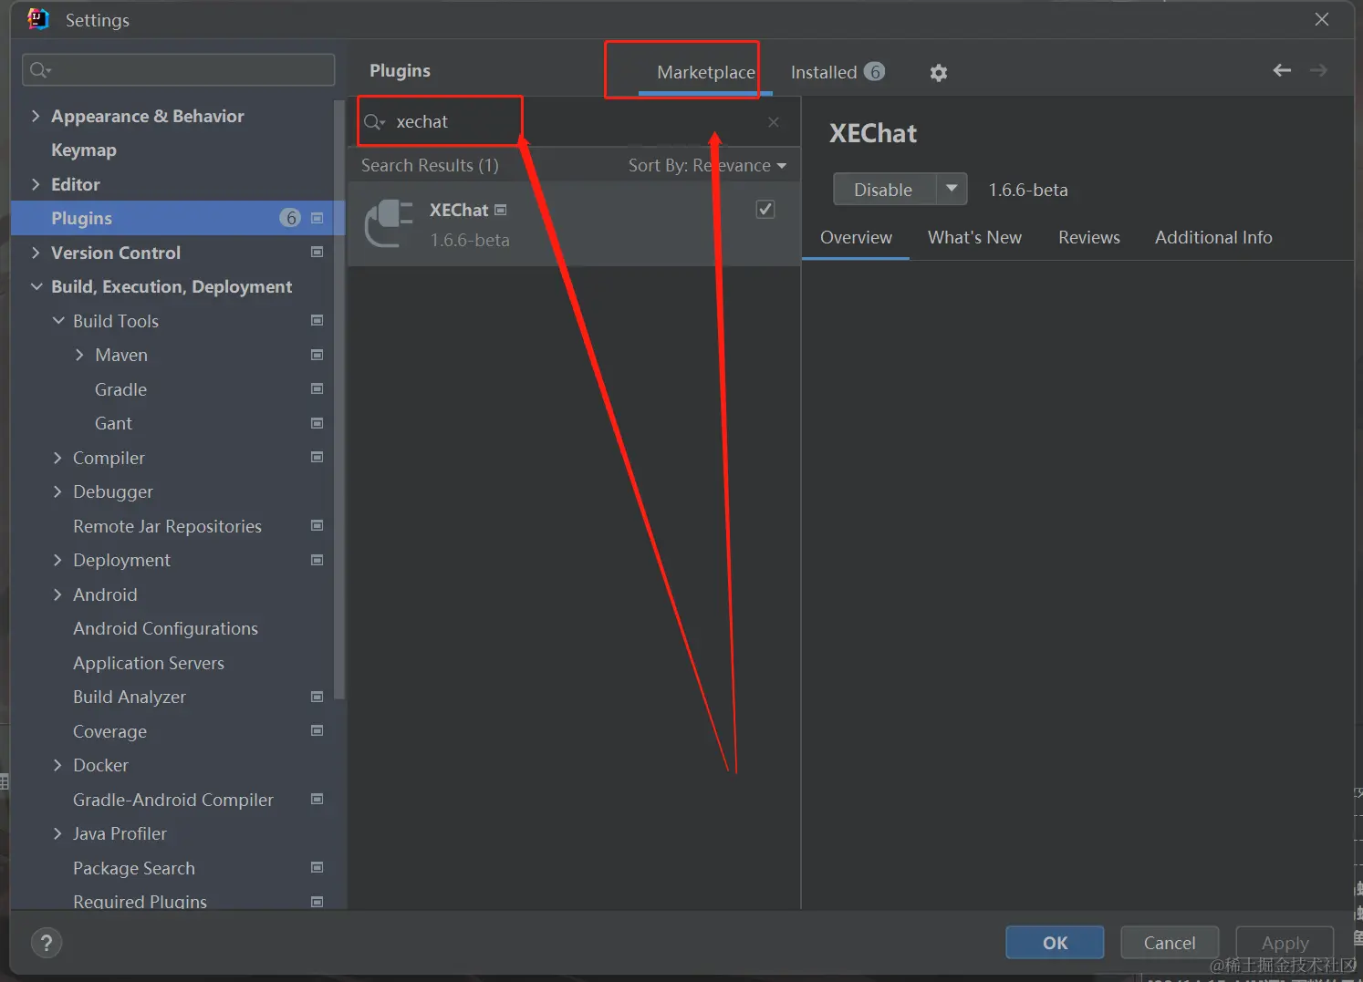Expand the Version Control section
Viewport: 1363px width, 982px height.
click(36, 253)
